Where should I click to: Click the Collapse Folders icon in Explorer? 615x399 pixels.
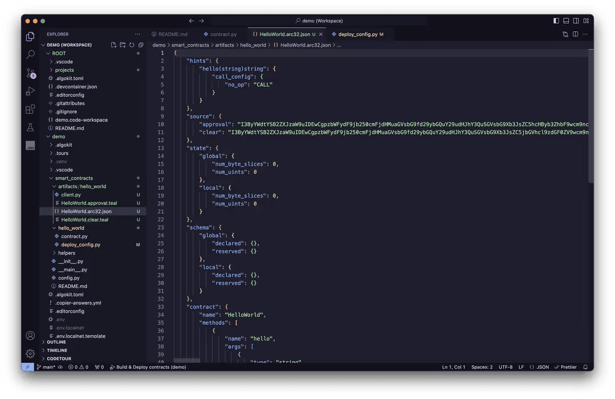[140, 45]
